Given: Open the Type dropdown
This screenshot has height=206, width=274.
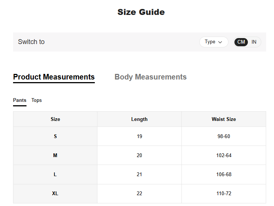Looking at the screenshot, I should [213, 42].
